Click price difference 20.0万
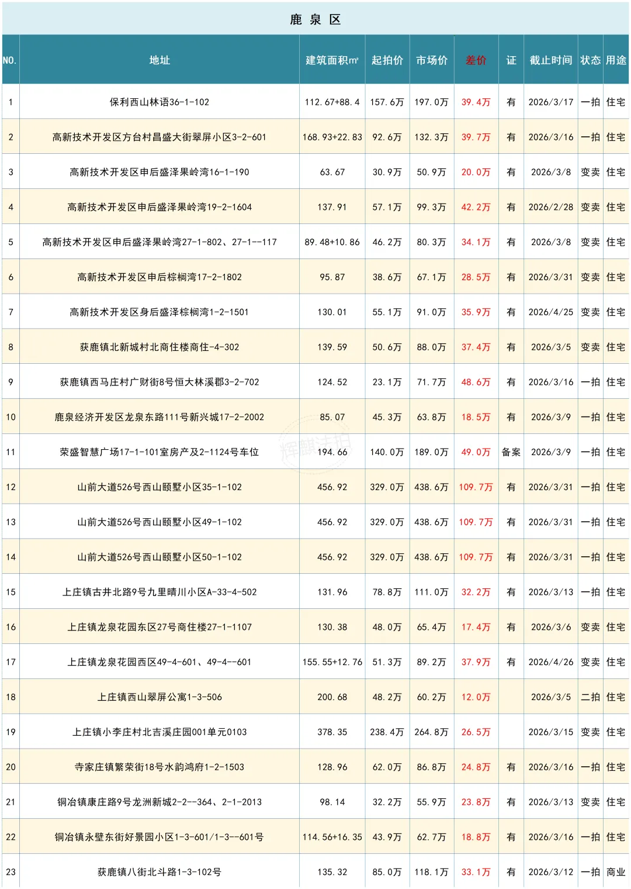The width and height of the screenshot is (631, 889). pyautogui.click(x=476, y=172)
